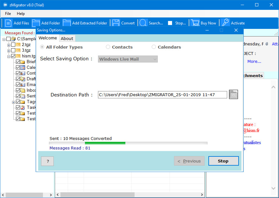
Task: Click the preview pane scroll down arrow
Action: (273, 188)
